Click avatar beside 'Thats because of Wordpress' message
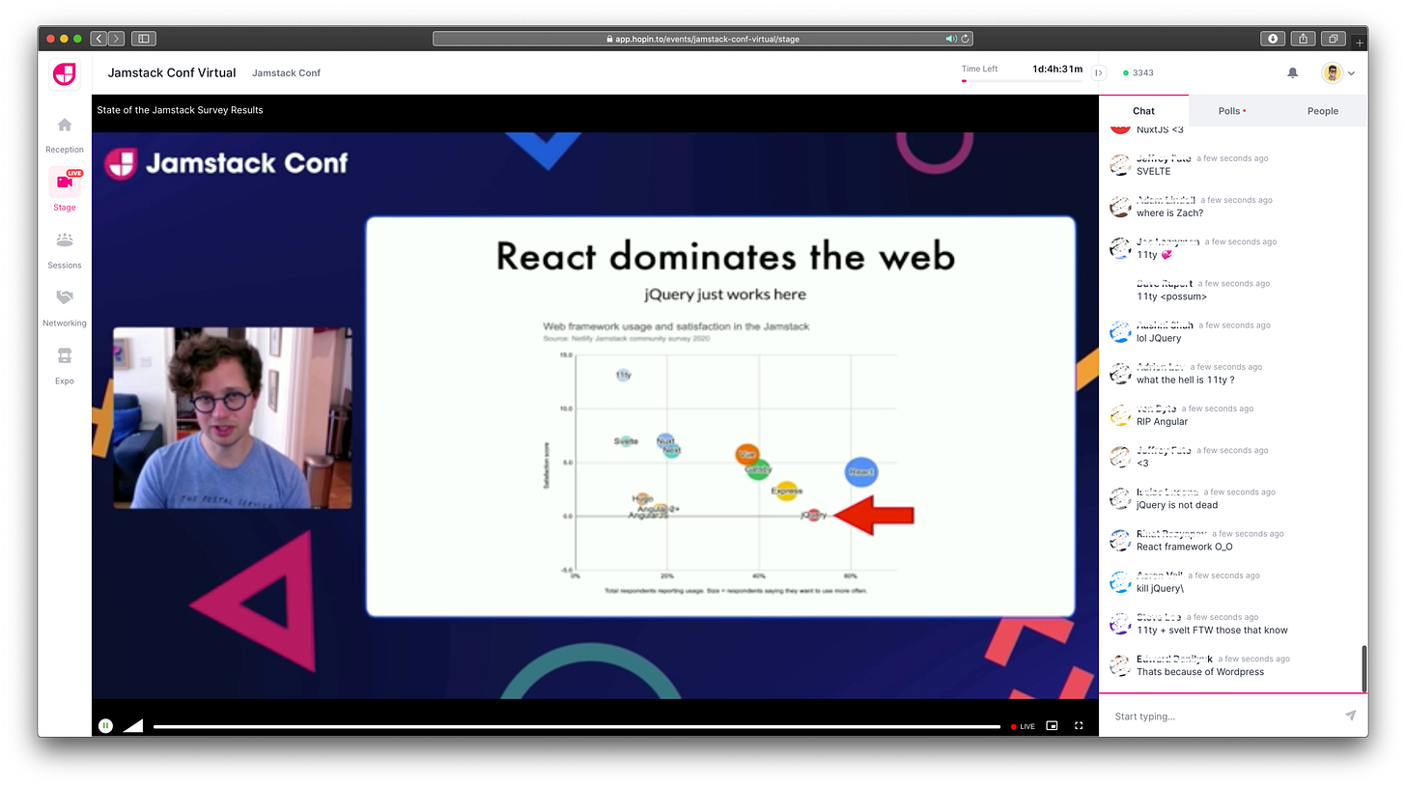1406x787 pixels. point(1120,665)
